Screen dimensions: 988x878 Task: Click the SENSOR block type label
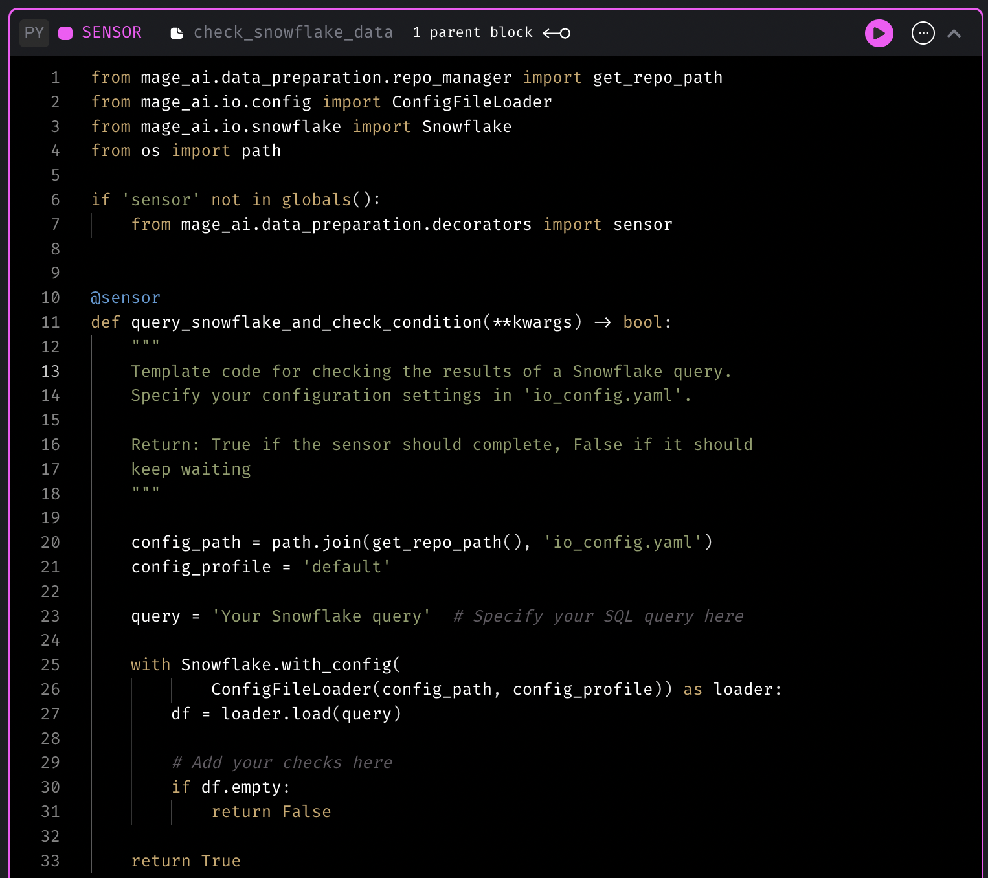point(111,32)
